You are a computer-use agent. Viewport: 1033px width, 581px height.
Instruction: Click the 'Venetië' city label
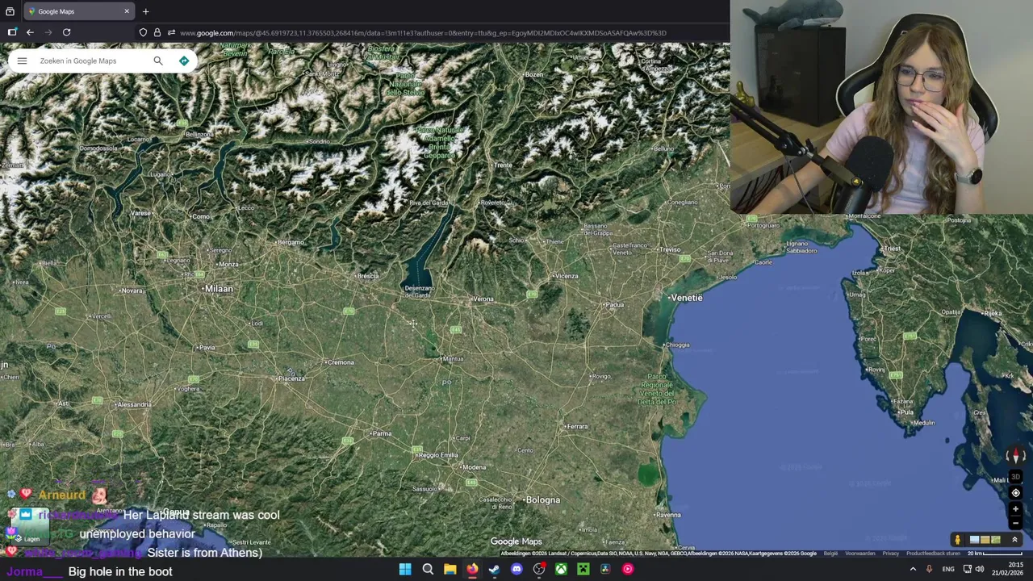687,298
